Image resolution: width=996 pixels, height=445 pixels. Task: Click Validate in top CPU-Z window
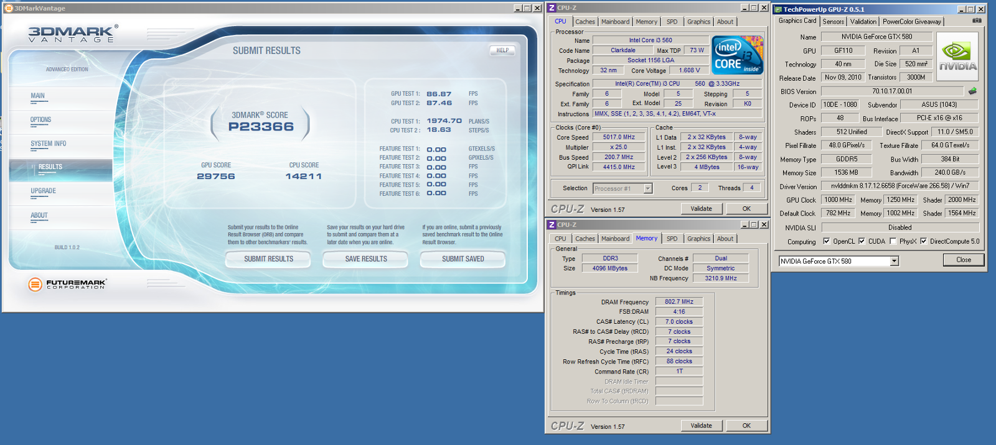coord(701,209)
